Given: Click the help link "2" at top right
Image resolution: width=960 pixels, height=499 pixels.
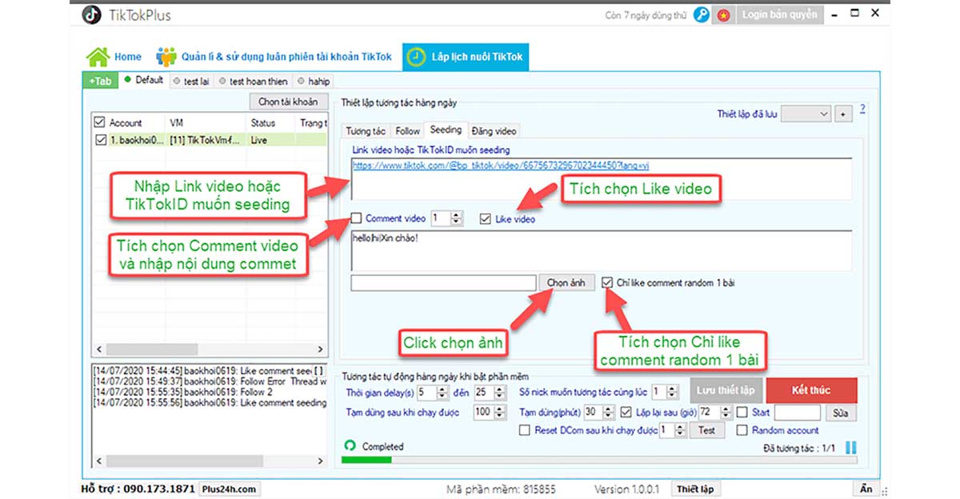Looking at the screenshot, I should click(863, 108).
